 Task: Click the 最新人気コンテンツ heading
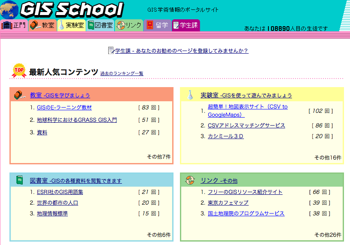pos(64,72)
